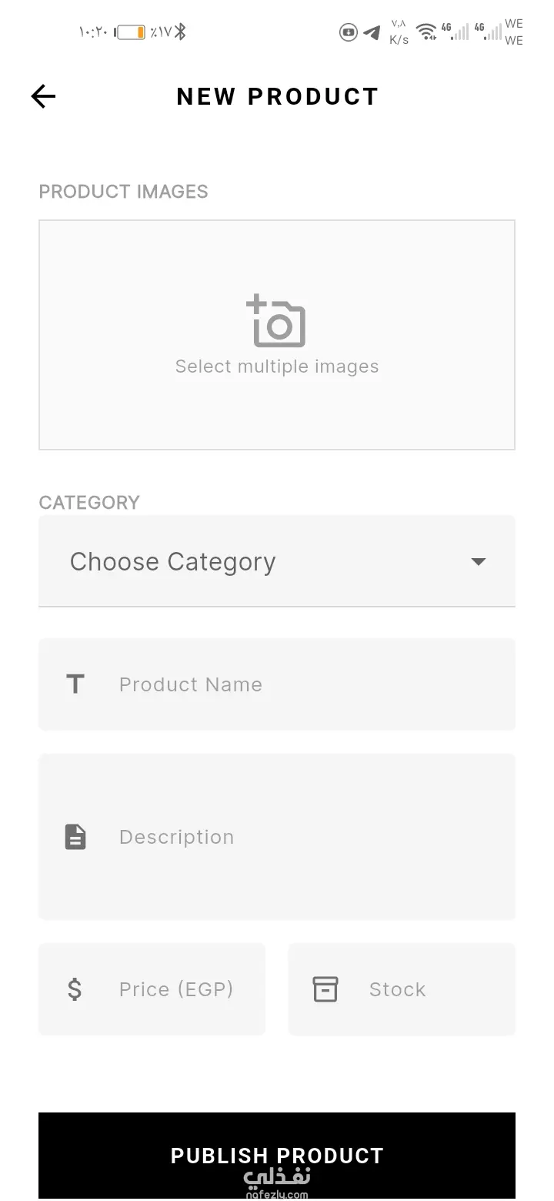This screenshot has height=1201, width=554.
Task: Tap the battery indicator icon
Action: 130,32
